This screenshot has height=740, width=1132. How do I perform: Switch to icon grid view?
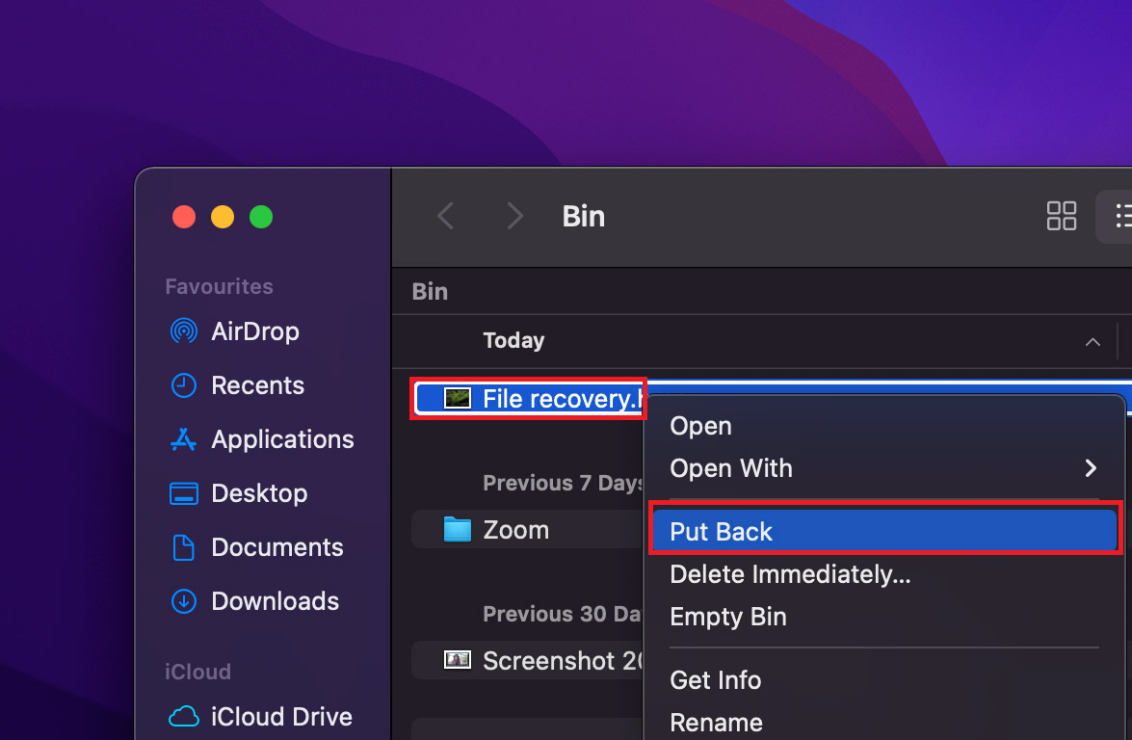(x=1061, y=216)
